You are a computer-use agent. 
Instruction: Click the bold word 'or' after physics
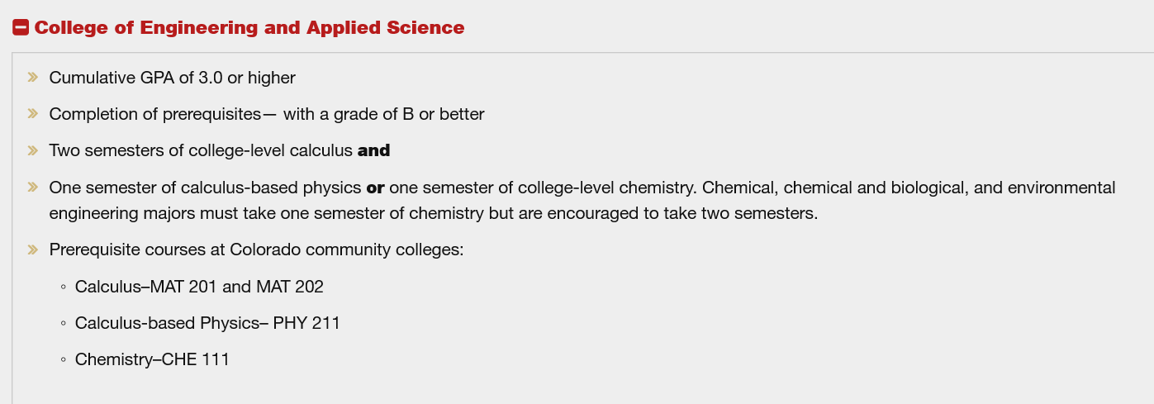pyautogui.click(x=375, y=188)
